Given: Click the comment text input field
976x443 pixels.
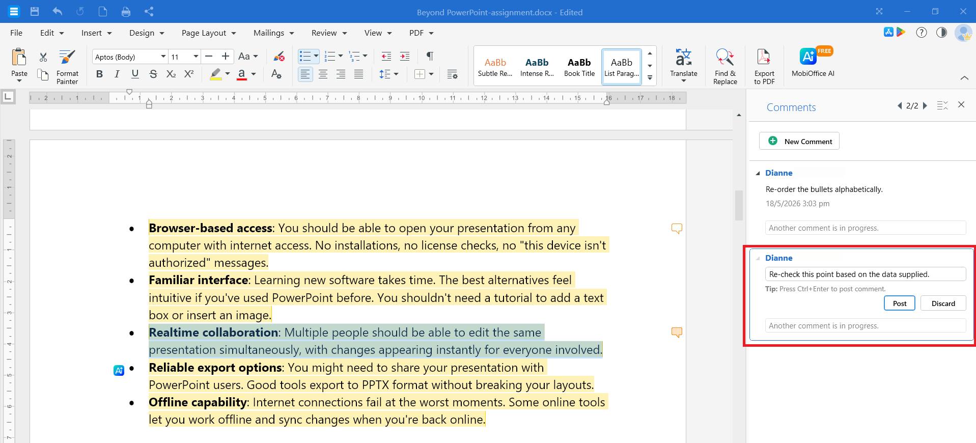Looking at the screenshot, I should pos(866,274).
